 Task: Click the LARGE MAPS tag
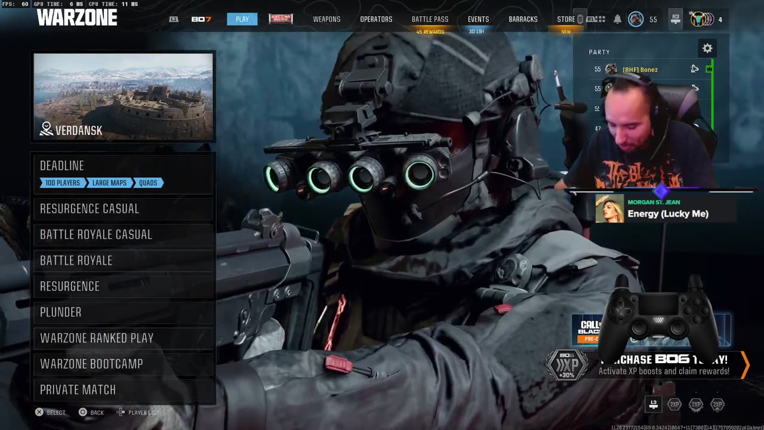(x=109, y=183)
